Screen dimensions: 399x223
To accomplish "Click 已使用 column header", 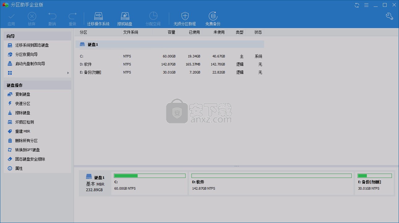I will [x=194, y=32].
